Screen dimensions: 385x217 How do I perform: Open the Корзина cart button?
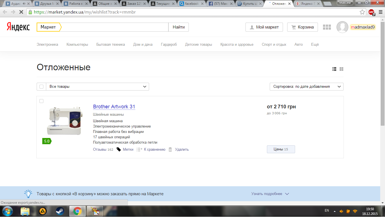pyautogui.click(x=302, y=27)
